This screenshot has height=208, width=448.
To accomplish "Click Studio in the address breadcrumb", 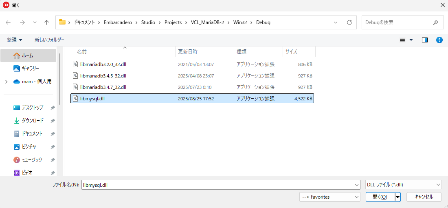I will (x=148, y=22).
